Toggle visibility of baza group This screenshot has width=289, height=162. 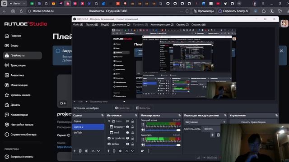tap(127, 121)
